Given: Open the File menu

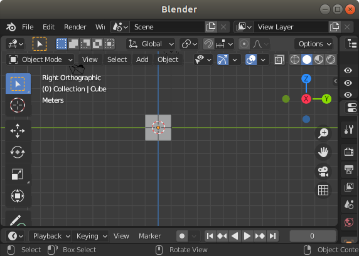Looking at the screenshot, I should [28, 27].
